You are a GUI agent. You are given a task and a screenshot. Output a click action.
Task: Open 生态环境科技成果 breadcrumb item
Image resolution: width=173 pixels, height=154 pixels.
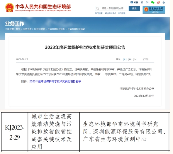click(x=76, y=29)
